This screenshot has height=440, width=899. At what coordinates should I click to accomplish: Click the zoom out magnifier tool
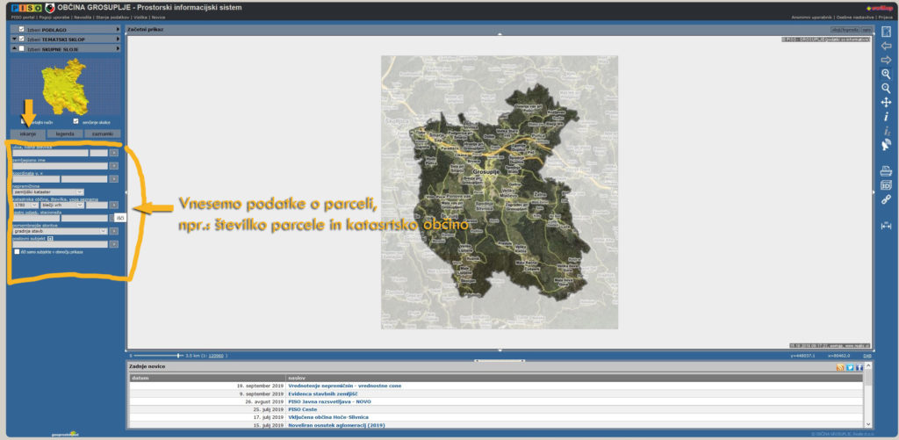pyautogui.click(x=886, y=88)
